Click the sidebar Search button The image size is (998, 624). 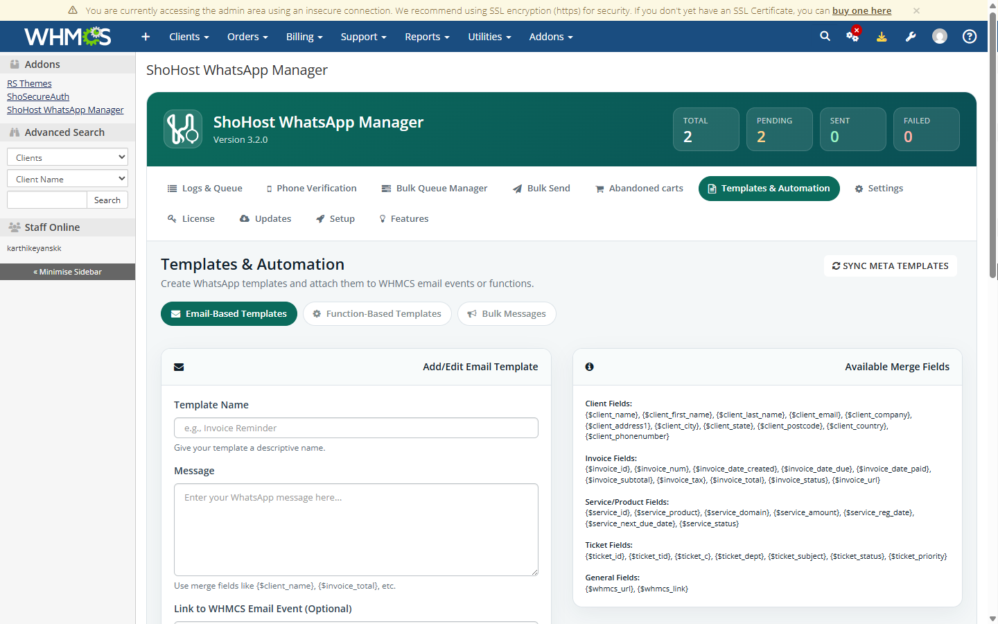coord(107,200)
